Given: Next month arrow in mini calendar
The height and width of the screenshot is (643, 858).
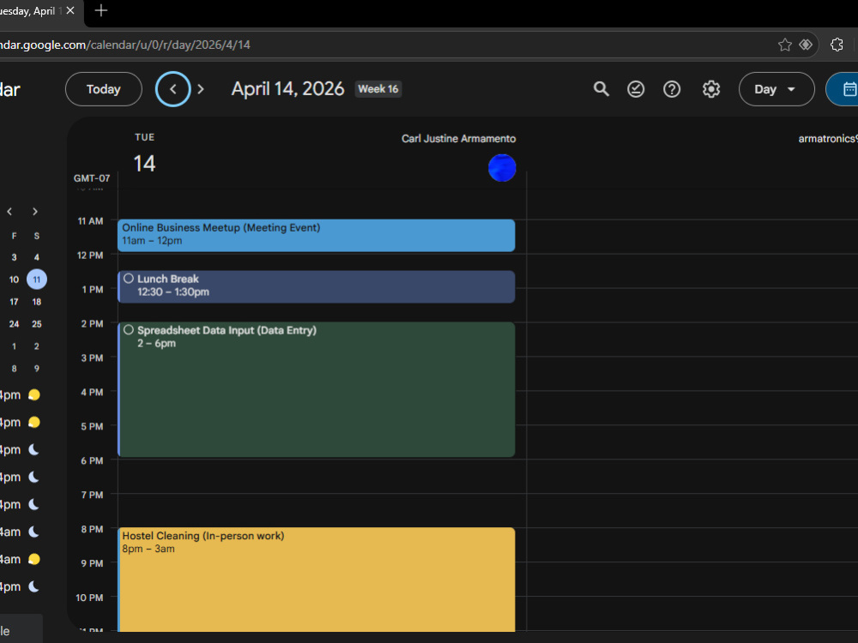Looking at the screenshot, I should pos(35,212).
